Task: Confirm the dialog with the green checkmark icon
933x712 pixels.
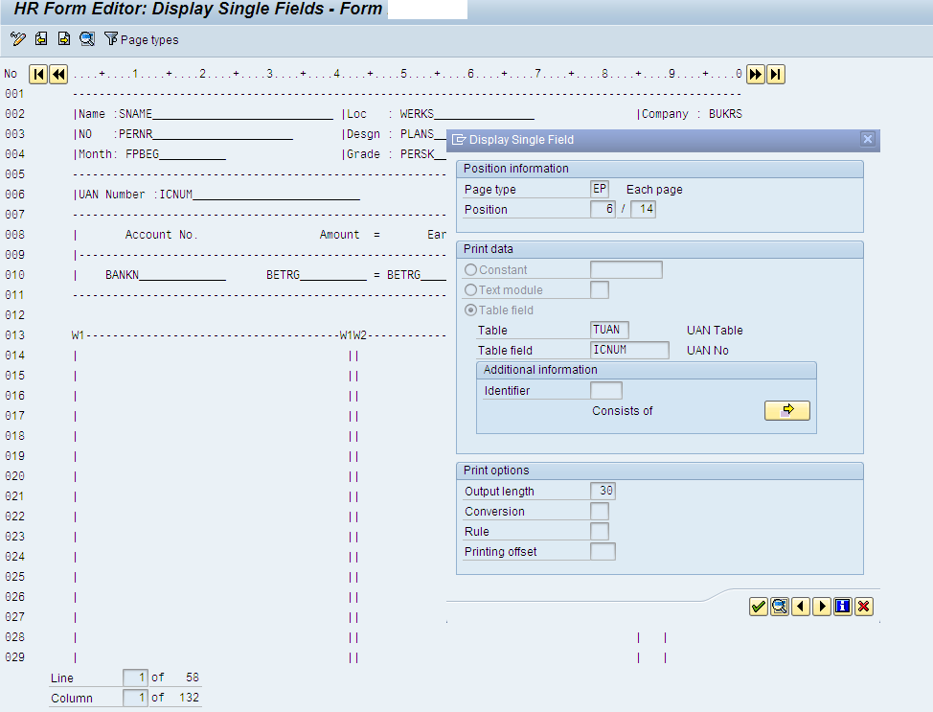Action: click(x=759, y=606)
